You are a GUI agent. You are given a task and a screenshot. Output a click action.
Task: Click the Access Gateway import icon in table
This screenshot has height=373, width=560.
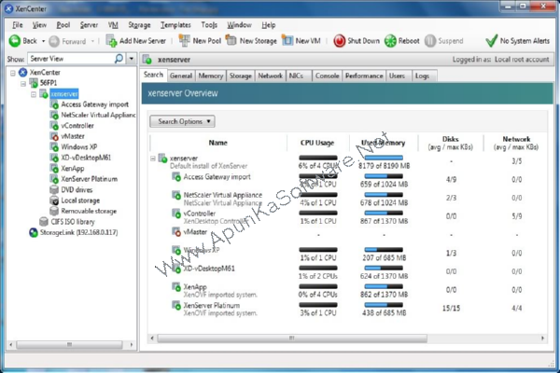(176, 176)
